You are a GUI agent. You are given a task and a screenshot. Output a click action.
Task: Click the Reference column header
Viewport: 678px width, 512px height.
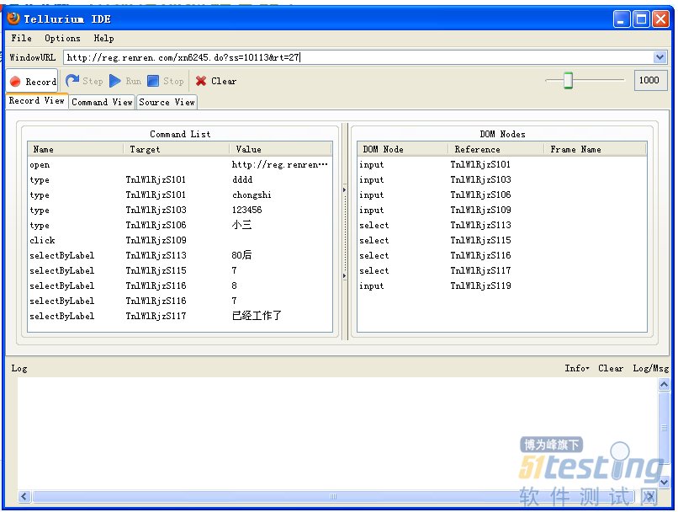click(496, 149)
